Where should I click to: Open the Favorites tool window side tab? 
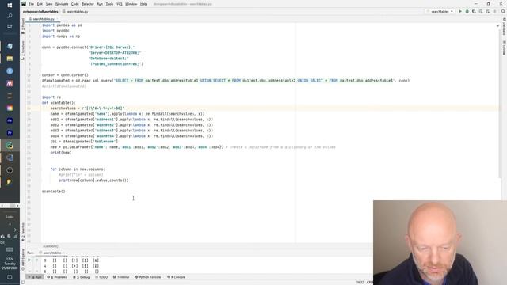(x=23, y=232)
